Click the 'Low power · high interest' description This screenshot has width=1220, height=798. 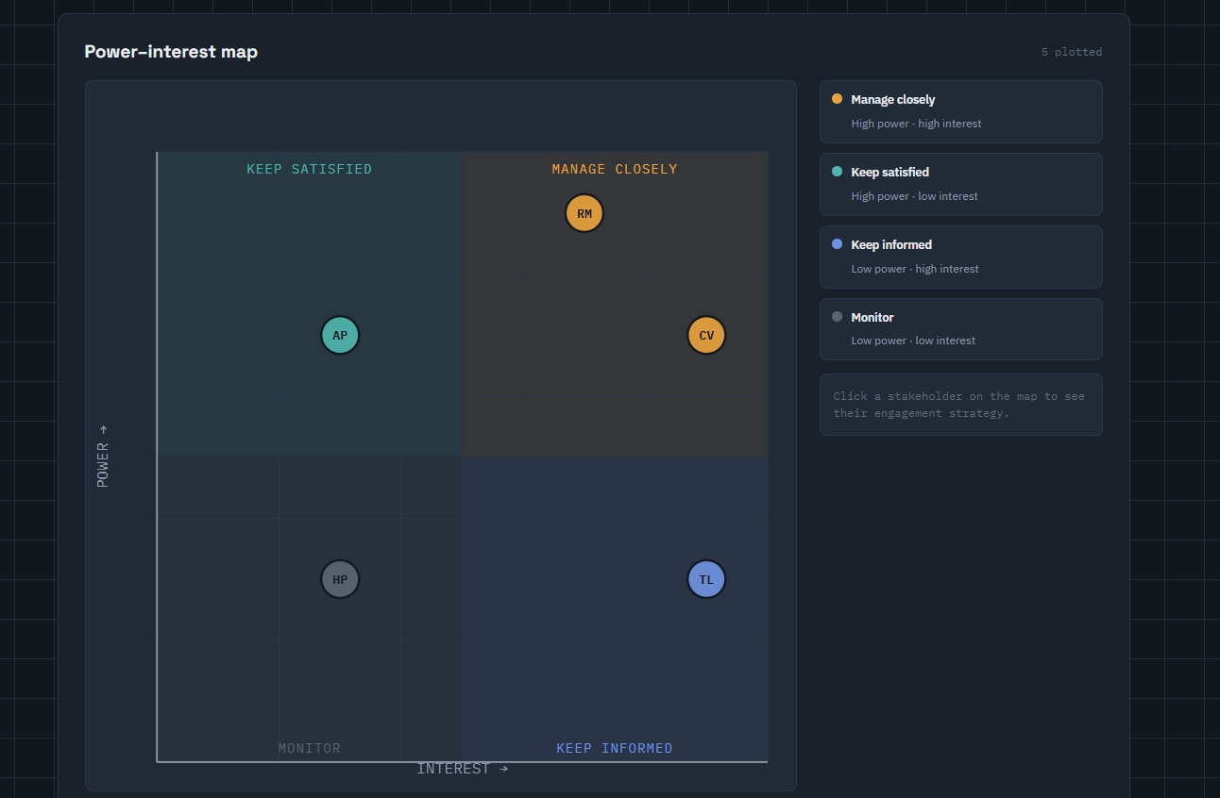pyautogui.click(x=915, y=269)
